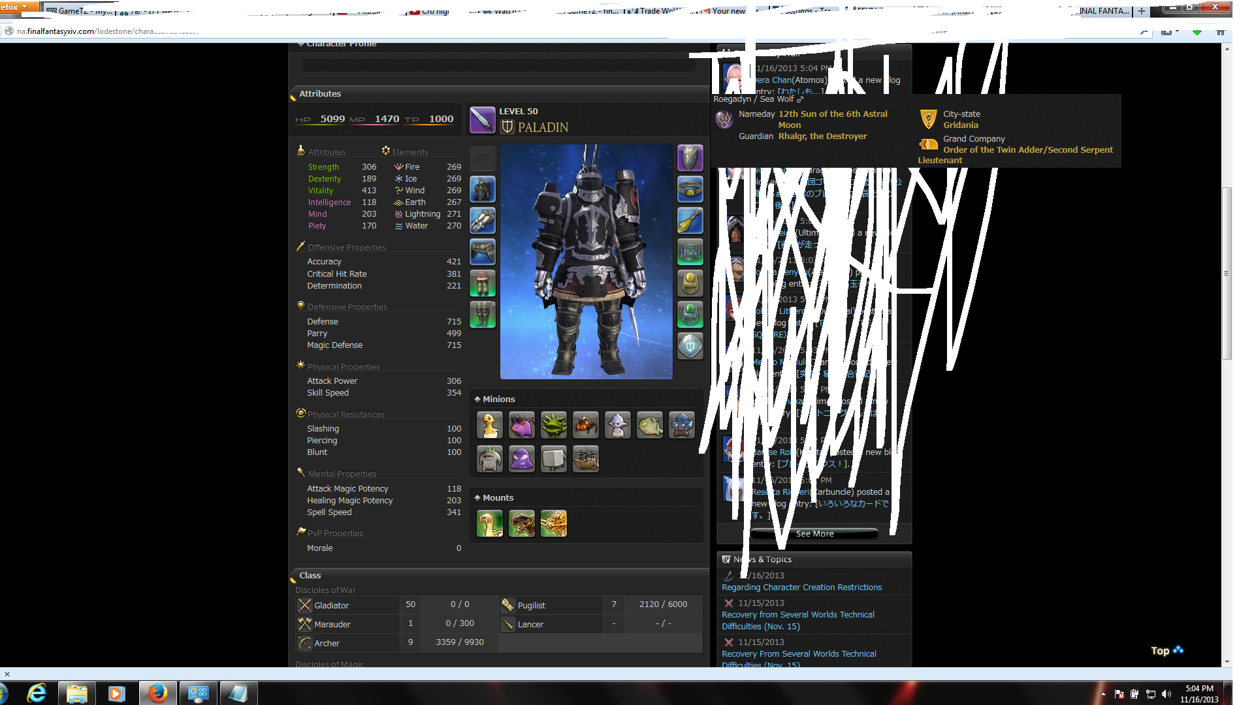Select the green fish minion
The height and width of the screenshot is (705, 1254).
click(650, 426)
